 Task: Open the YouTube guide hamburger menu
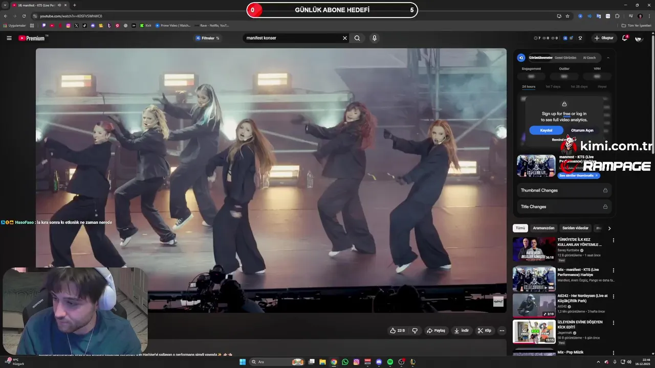point(9,38)
